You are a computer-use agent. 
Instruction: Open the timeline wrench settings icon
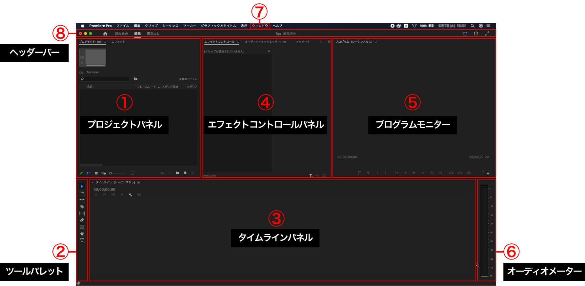[x=130, y=195]
